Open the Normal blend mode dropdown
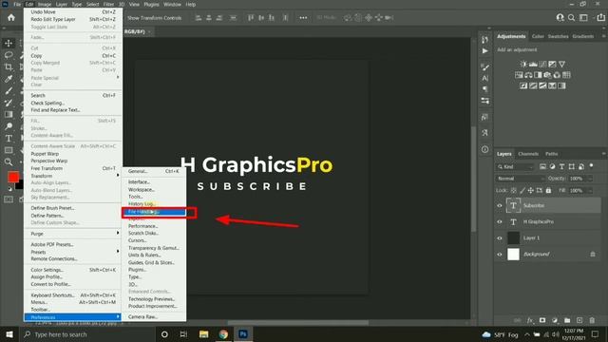The image size is (608, 342). click(521, 179)
